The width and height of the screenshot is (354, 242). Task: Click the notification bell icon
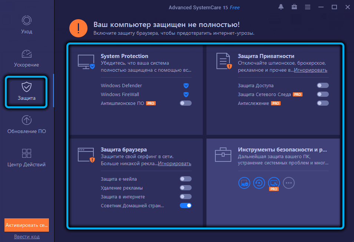click(x=281, y=7)
